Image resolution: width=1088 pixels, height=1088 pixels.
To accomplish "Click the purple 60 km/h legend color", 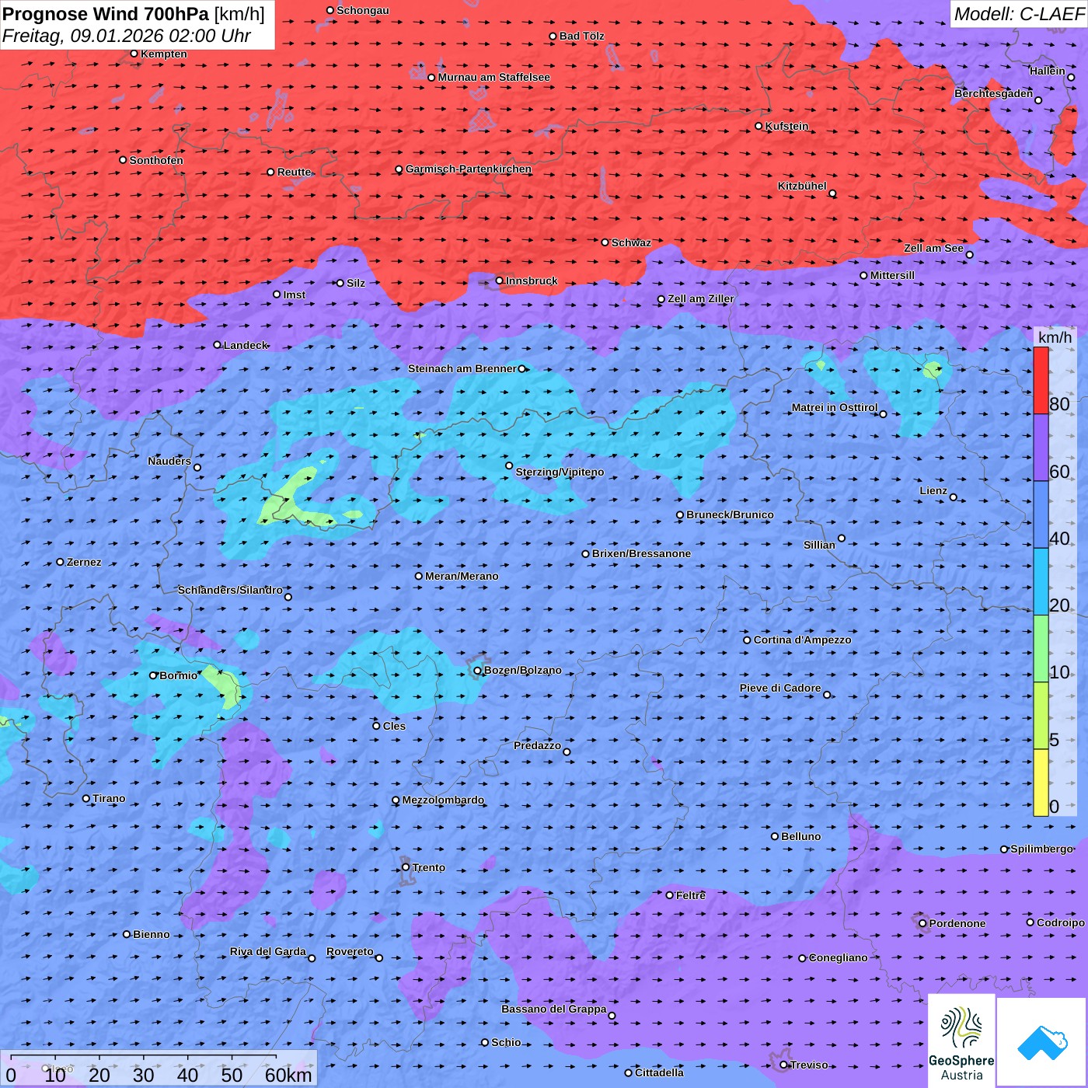I will 1041,448.
